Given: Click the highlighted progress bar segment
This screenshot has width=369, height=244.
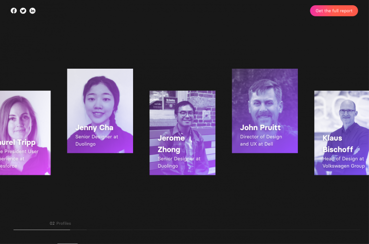Looking at the screenshot, I should [x=42, y=230].
